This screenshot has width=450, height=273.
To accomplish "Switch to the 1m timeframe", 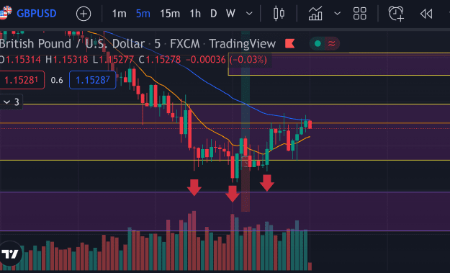I will 119,14.
